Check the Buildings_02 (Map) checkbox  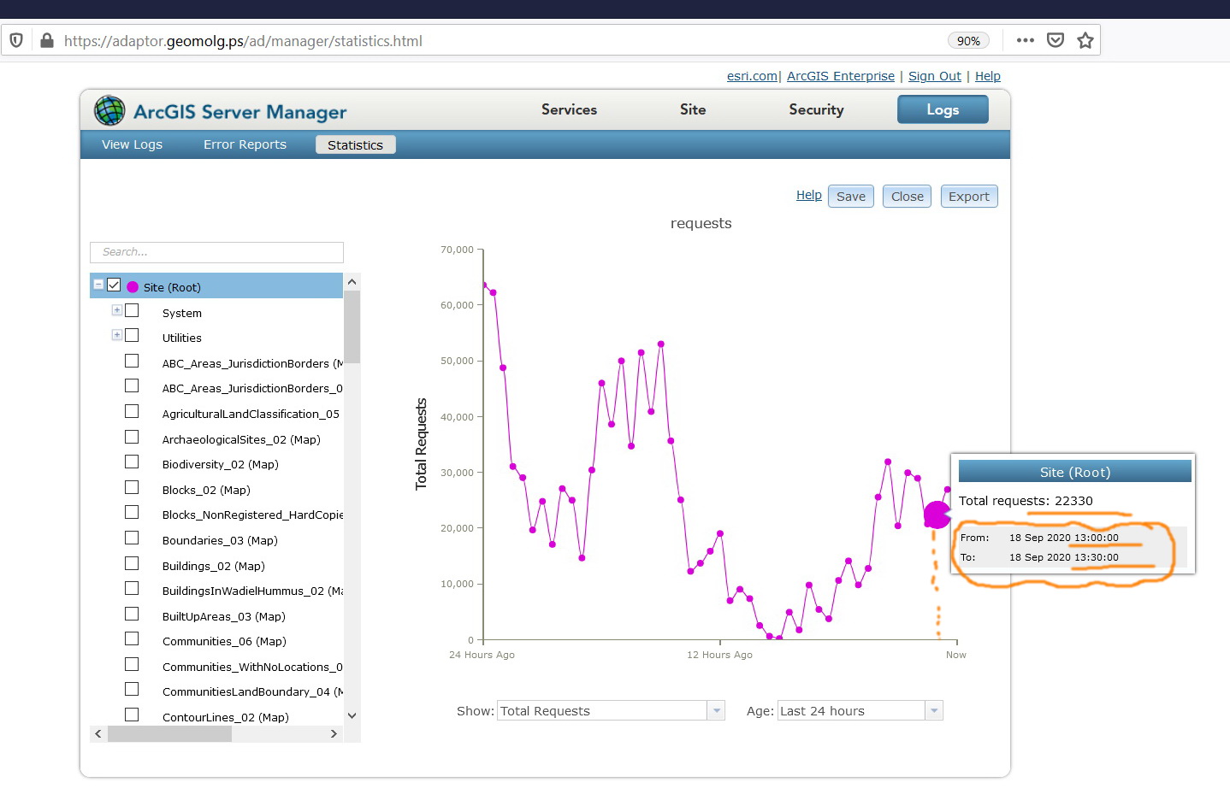[132, 563]
